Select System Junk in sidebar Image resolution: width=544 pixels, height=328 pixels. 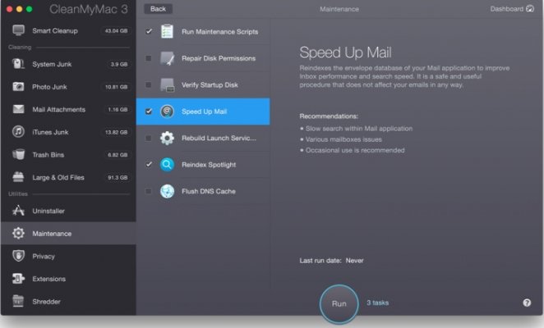pos(68,64)
